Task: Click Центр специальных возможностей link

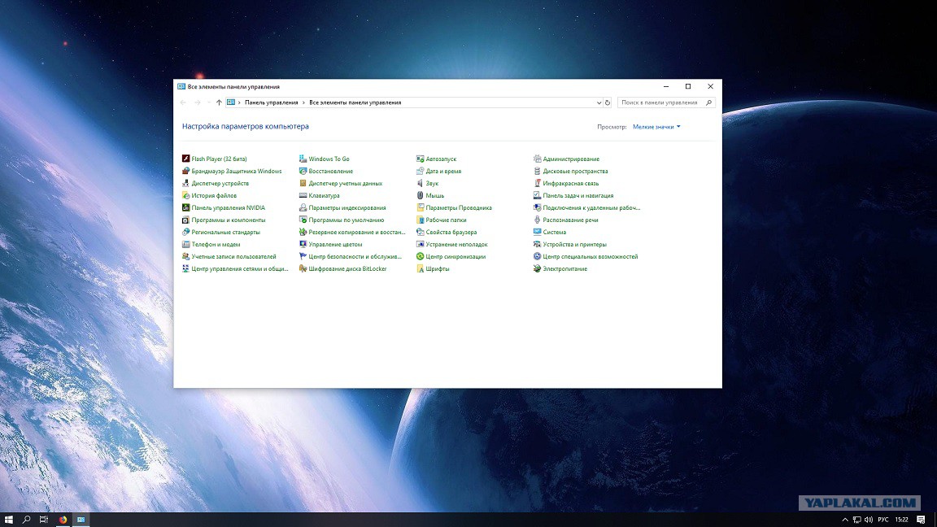Action: click(591, 256)
